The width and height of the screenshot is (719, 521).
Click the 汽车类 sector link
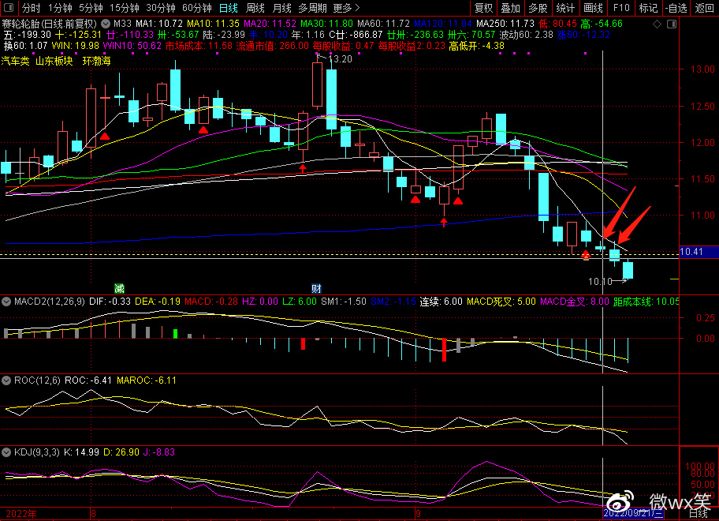tap(14, 61)
